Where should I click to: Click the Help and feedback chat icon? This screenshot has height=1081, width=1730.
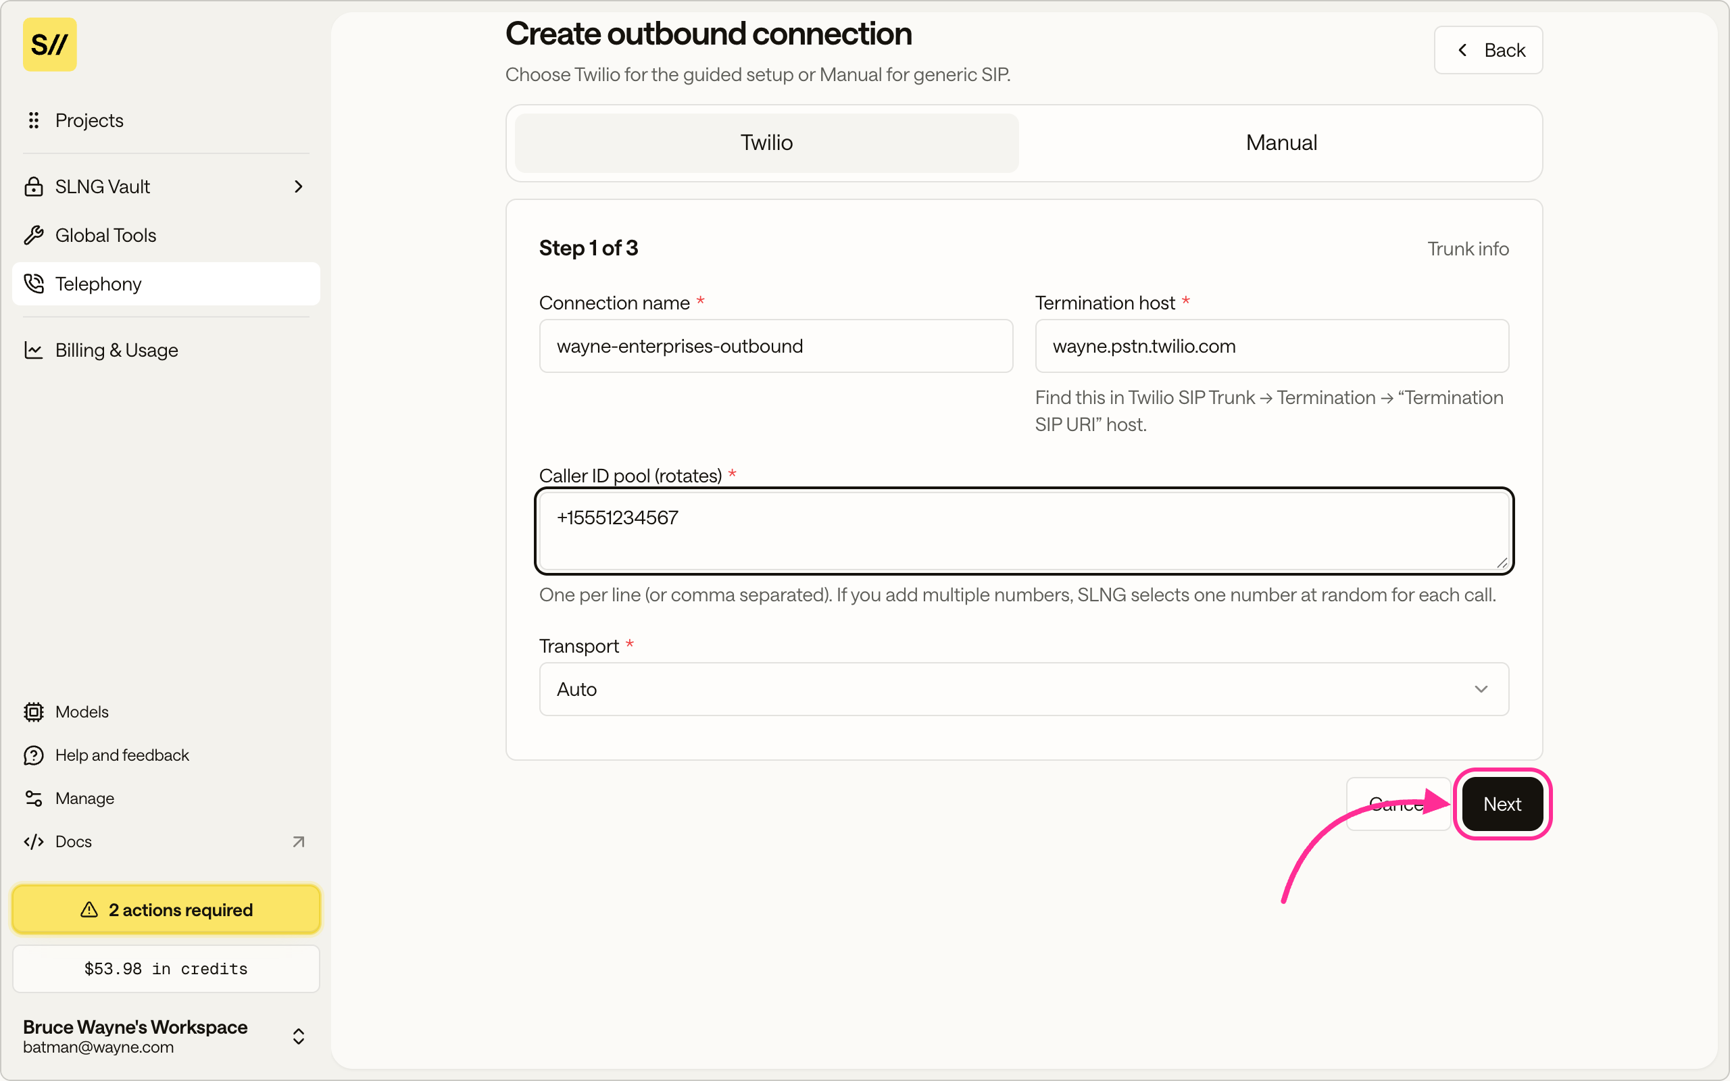click(34, 755)
